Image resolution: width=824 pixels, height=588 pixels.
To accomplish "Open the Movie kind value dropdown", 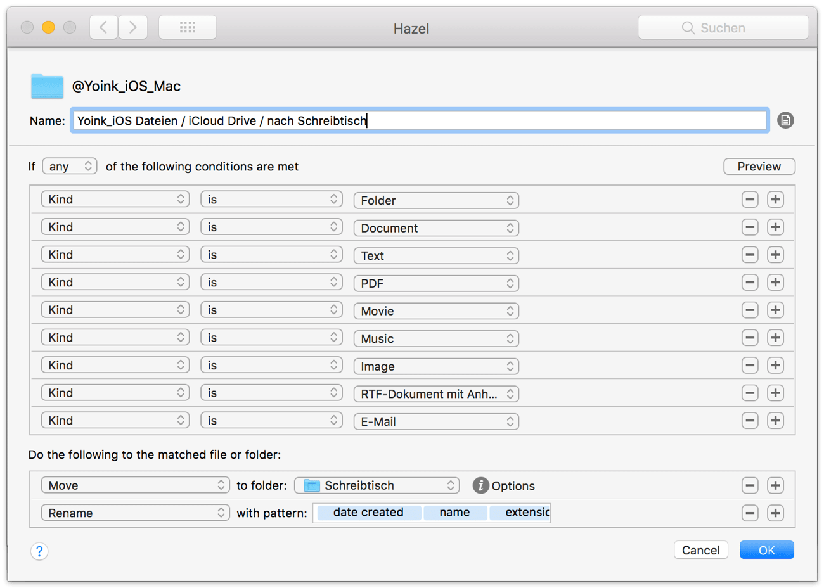I will click(436, 311).
